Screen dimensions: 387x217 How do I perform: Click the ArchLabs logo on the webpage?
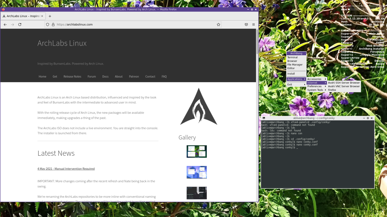(x=198, y=106)
